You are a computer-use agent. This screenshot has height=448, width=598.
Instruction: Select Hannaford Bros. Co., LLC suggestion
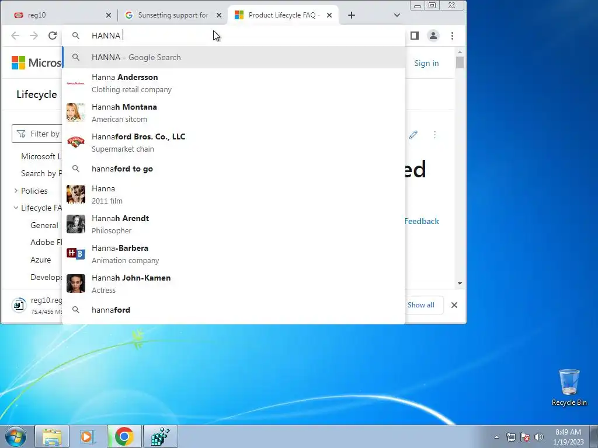click(x=234, y=142)
